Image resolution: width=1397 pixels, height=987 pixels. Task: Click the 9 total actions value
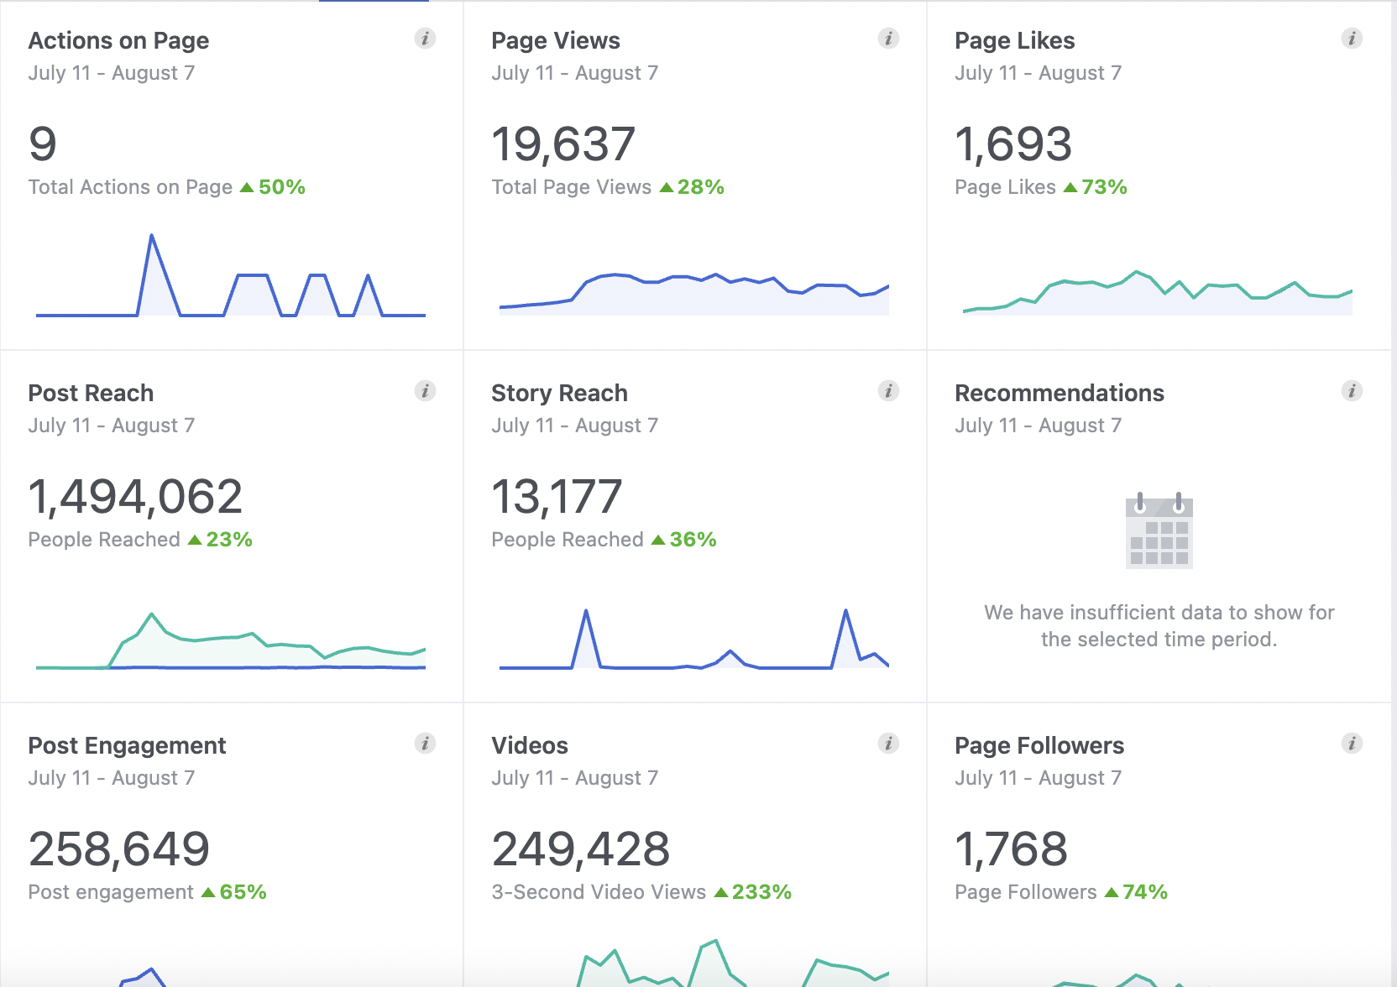click(x=43, y=144)
